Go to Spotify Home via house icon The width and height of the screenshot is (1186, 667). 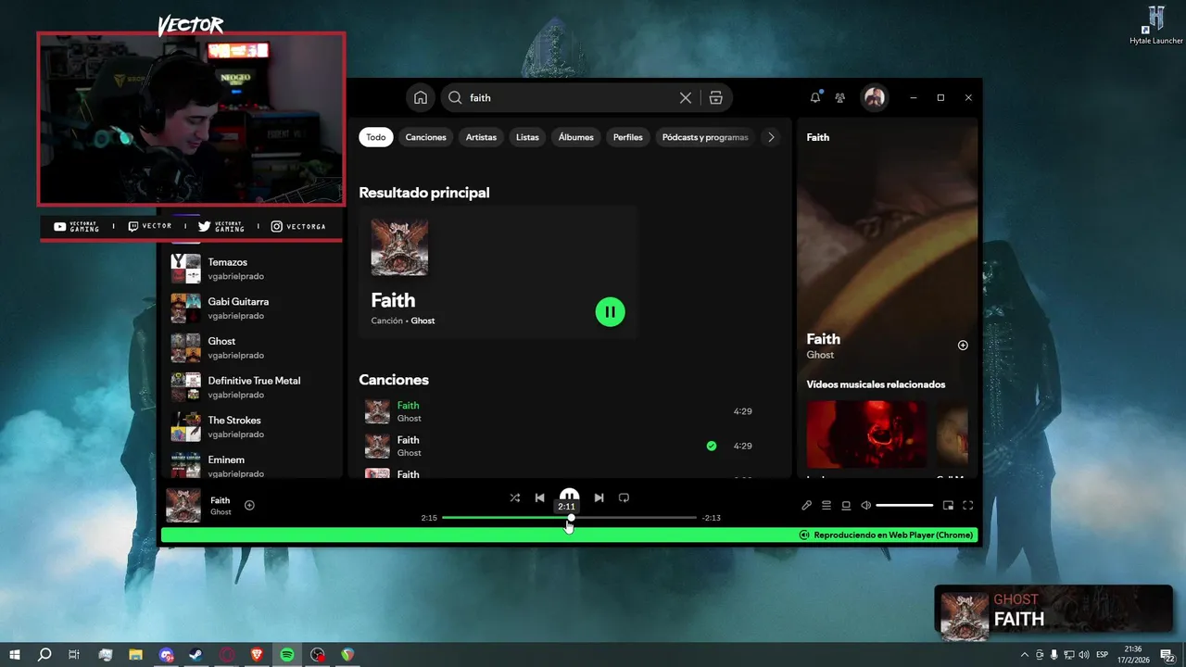click(421, 97)
